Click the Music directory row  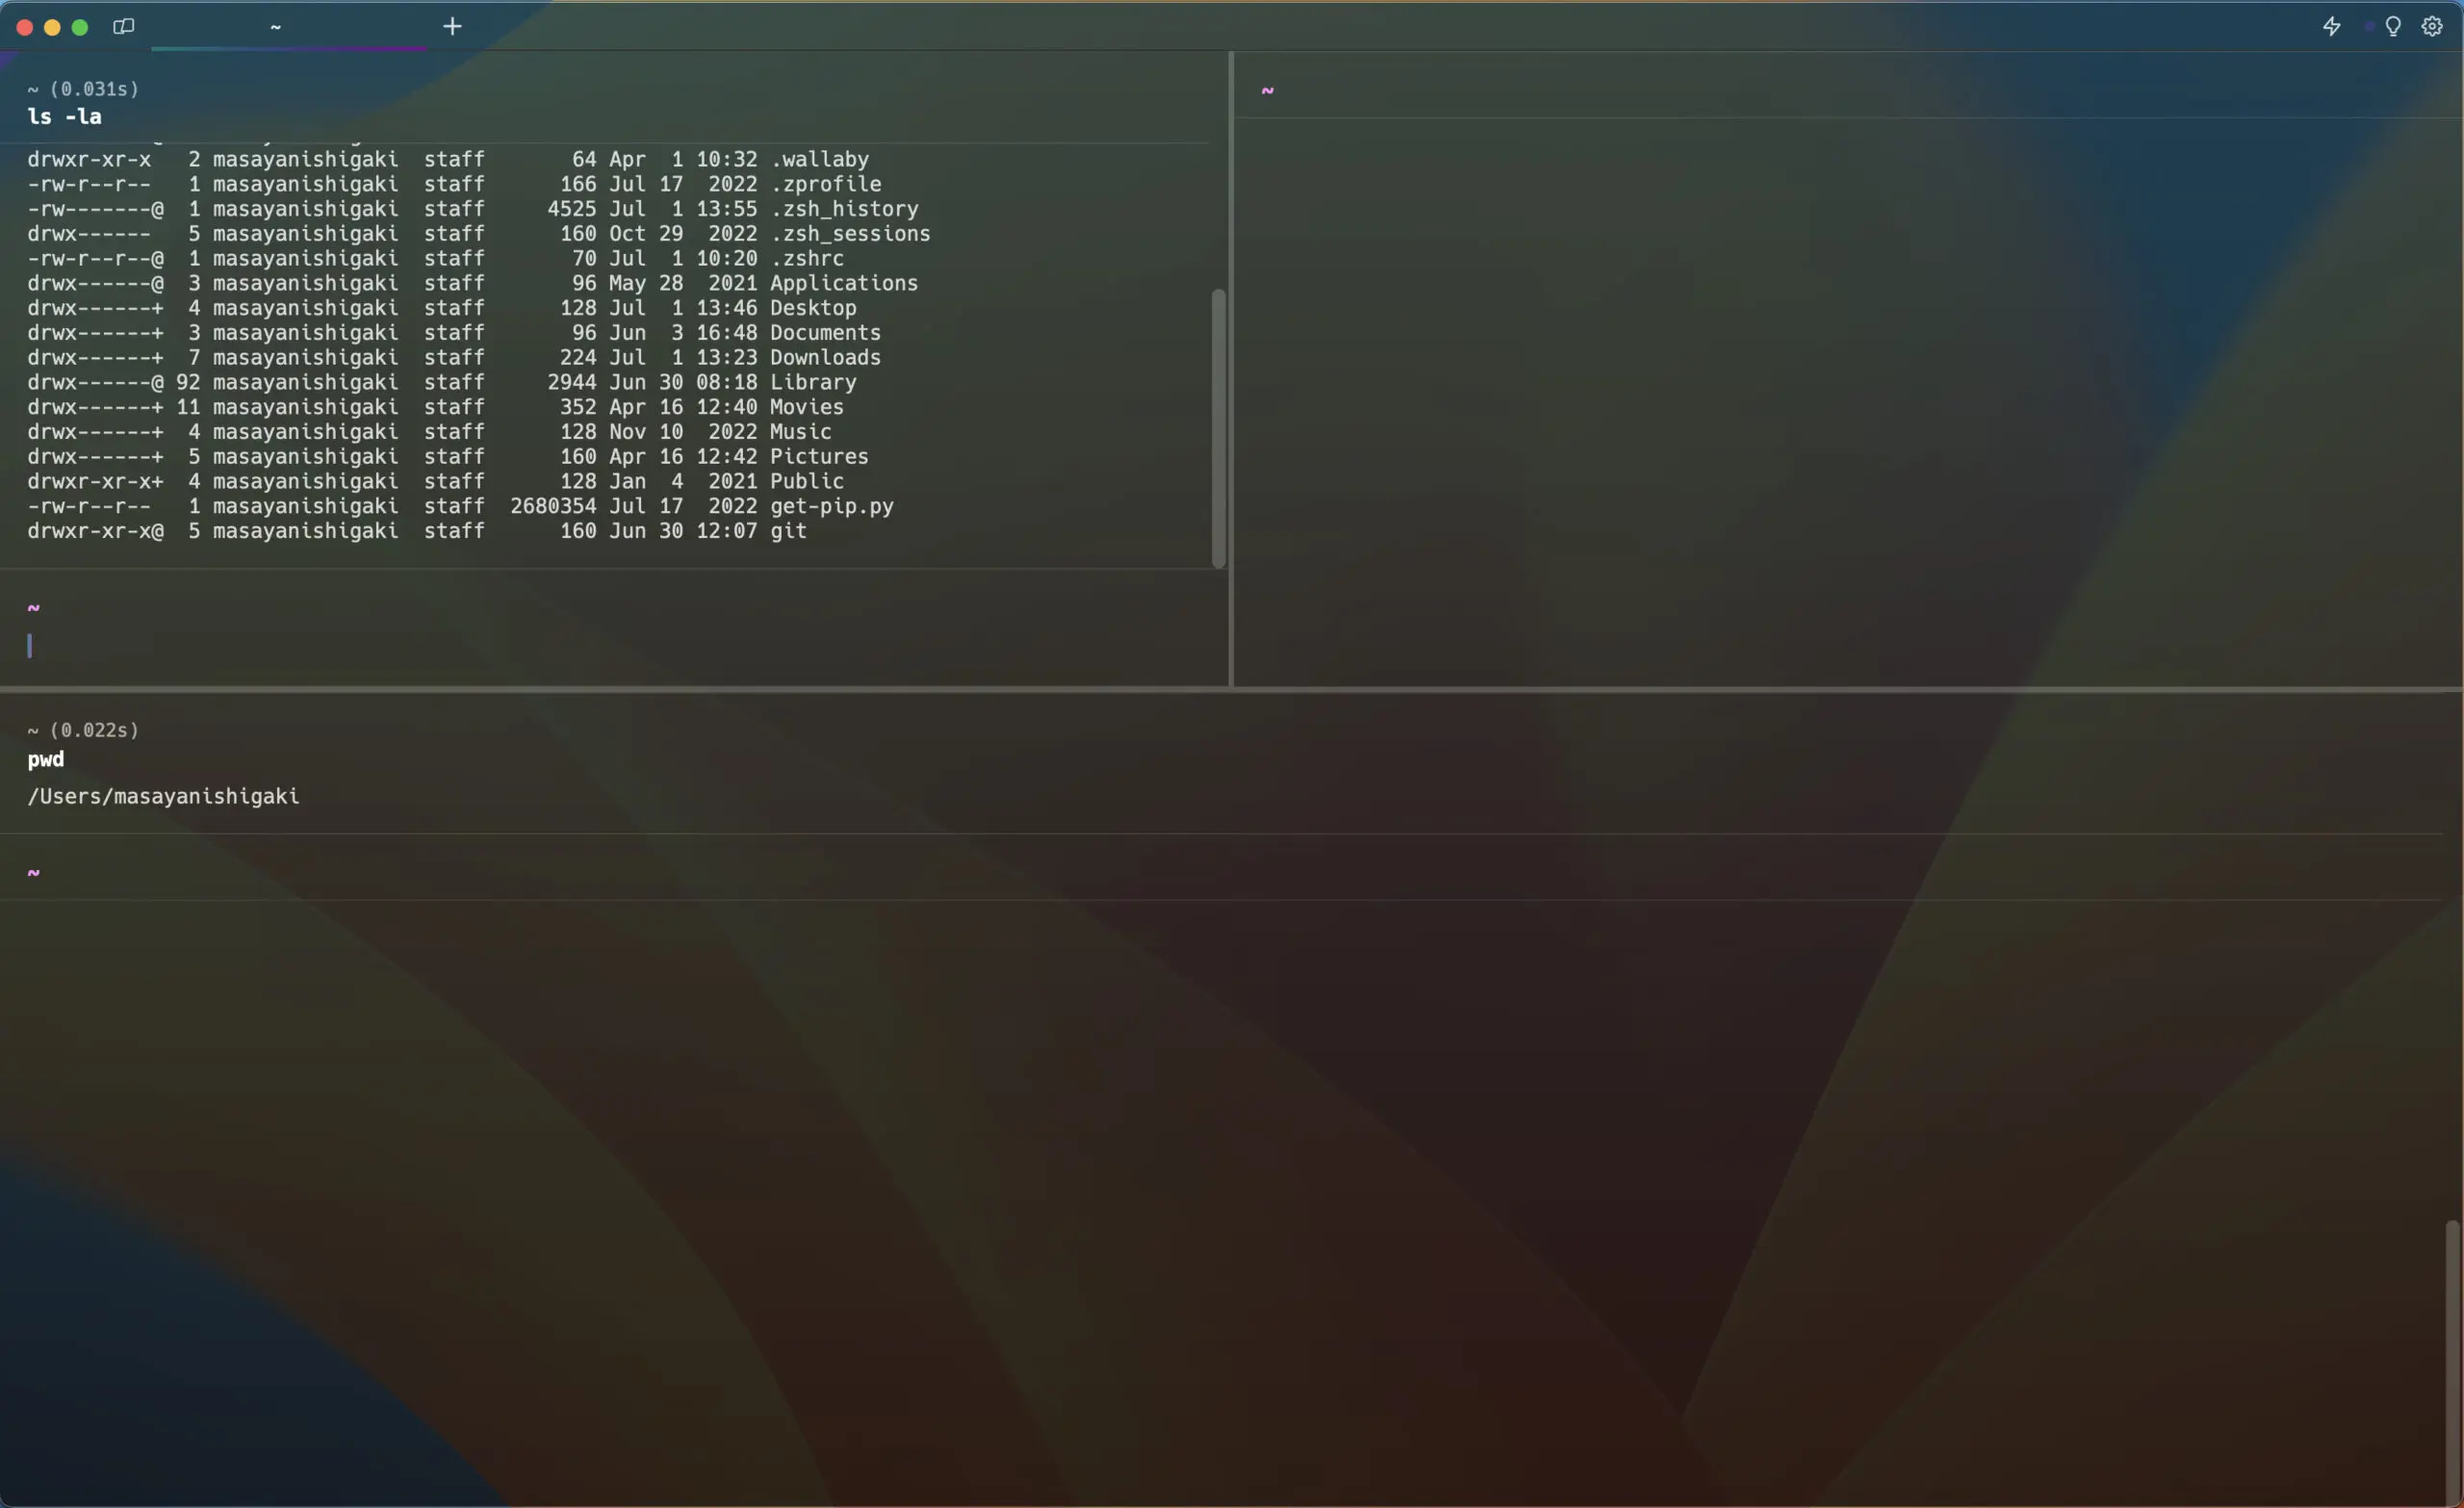(x=430, y=432)
